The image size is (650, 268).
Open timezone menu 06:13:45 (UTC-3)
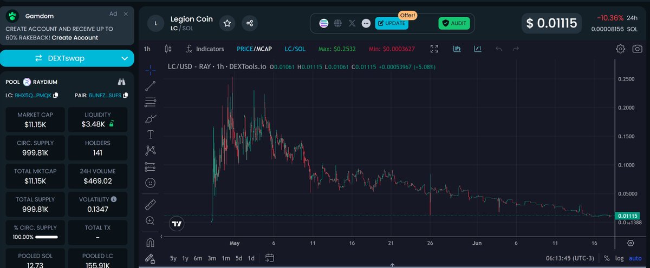(569, 258)
